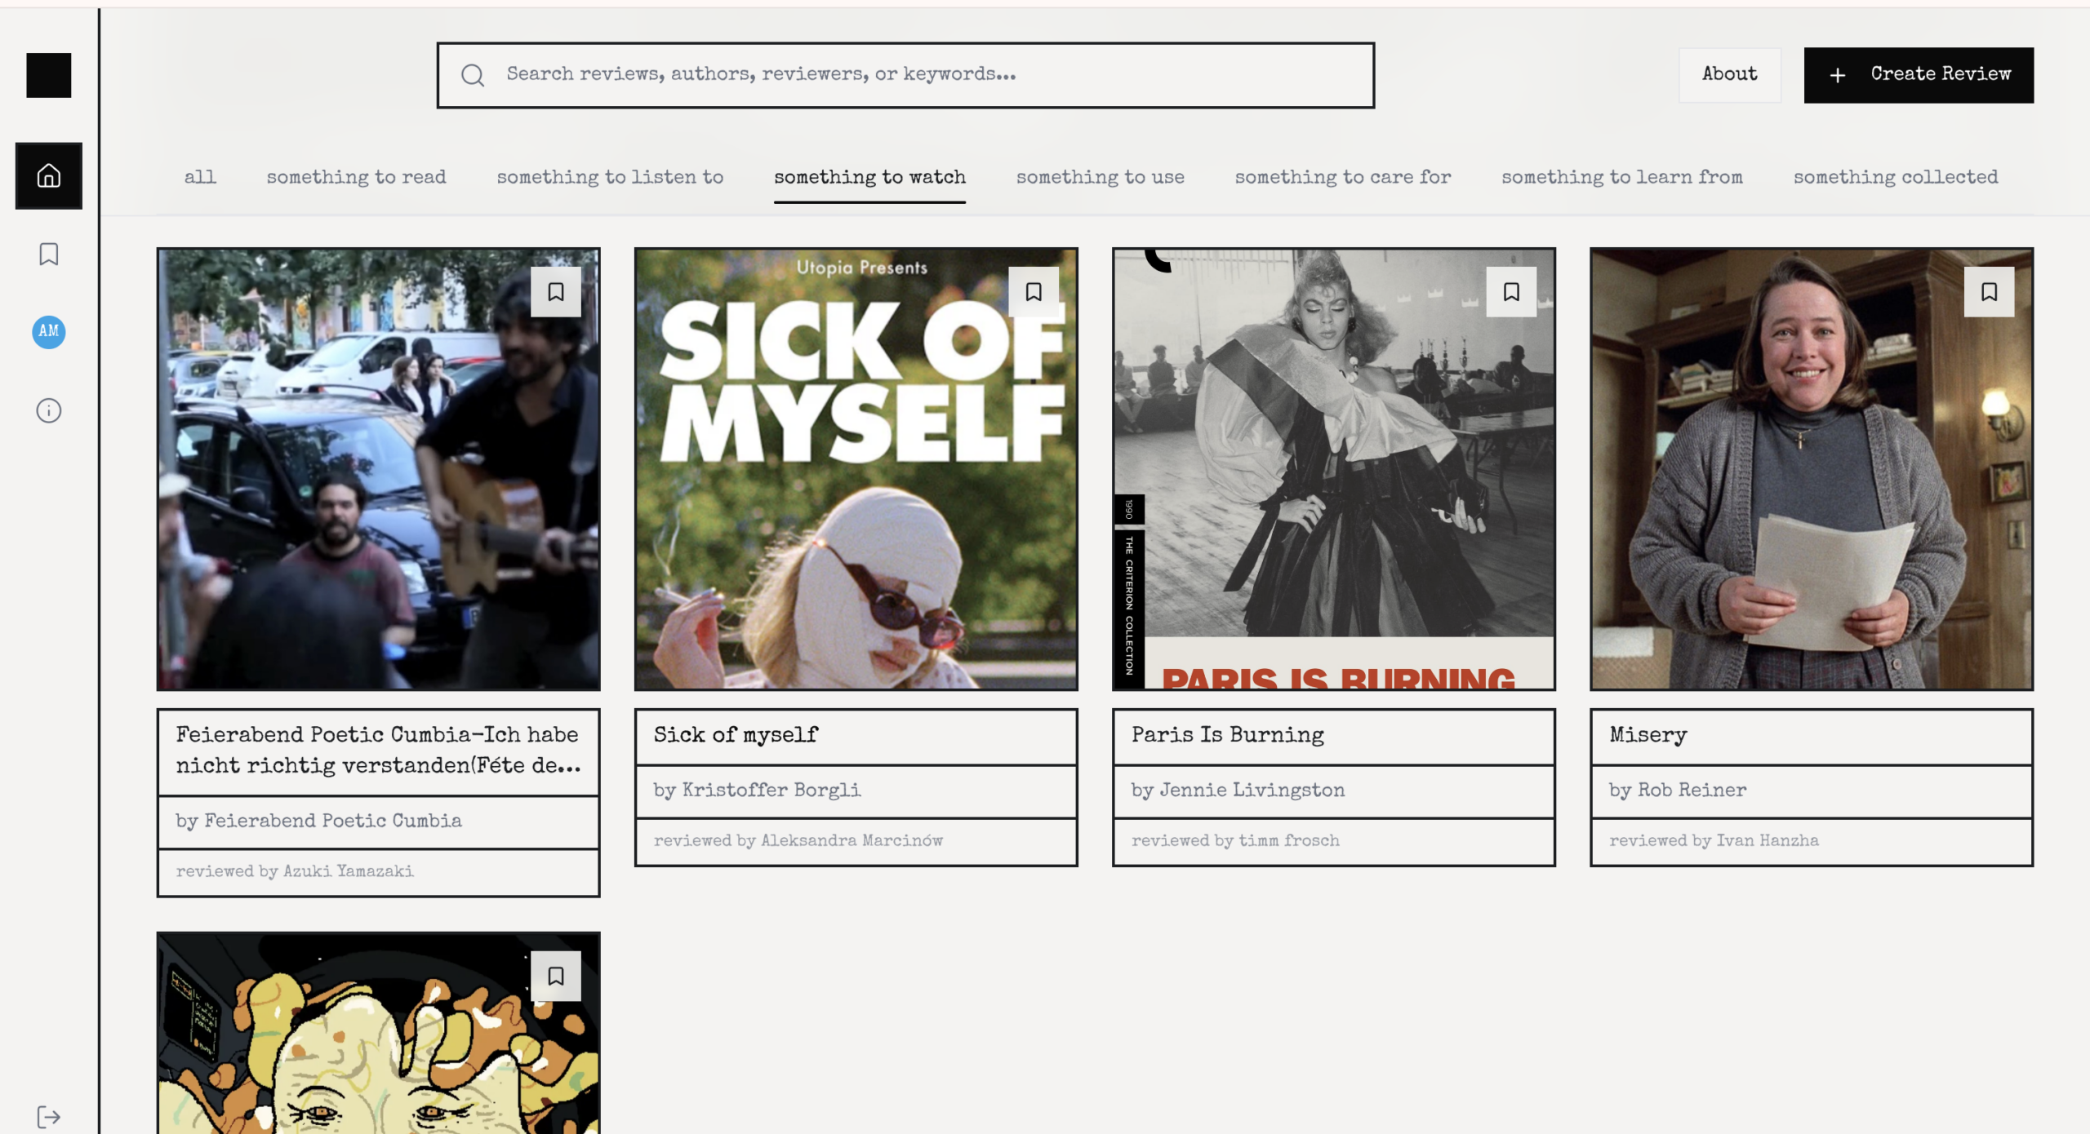
Task: Click the logout icon in sidebar
Action: [49, 1116]
